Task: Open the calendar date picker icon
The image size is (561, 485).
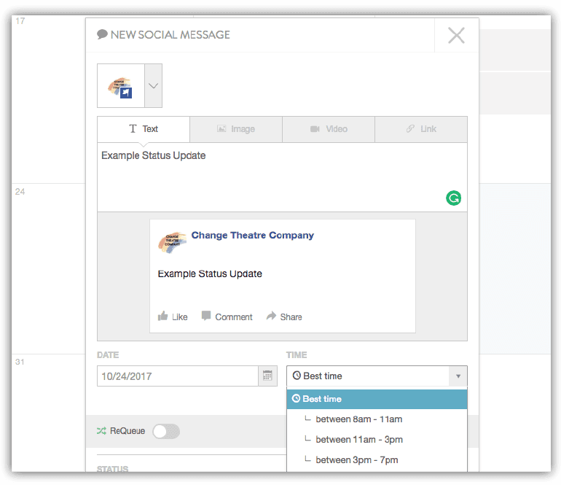Action: point(267,376)
